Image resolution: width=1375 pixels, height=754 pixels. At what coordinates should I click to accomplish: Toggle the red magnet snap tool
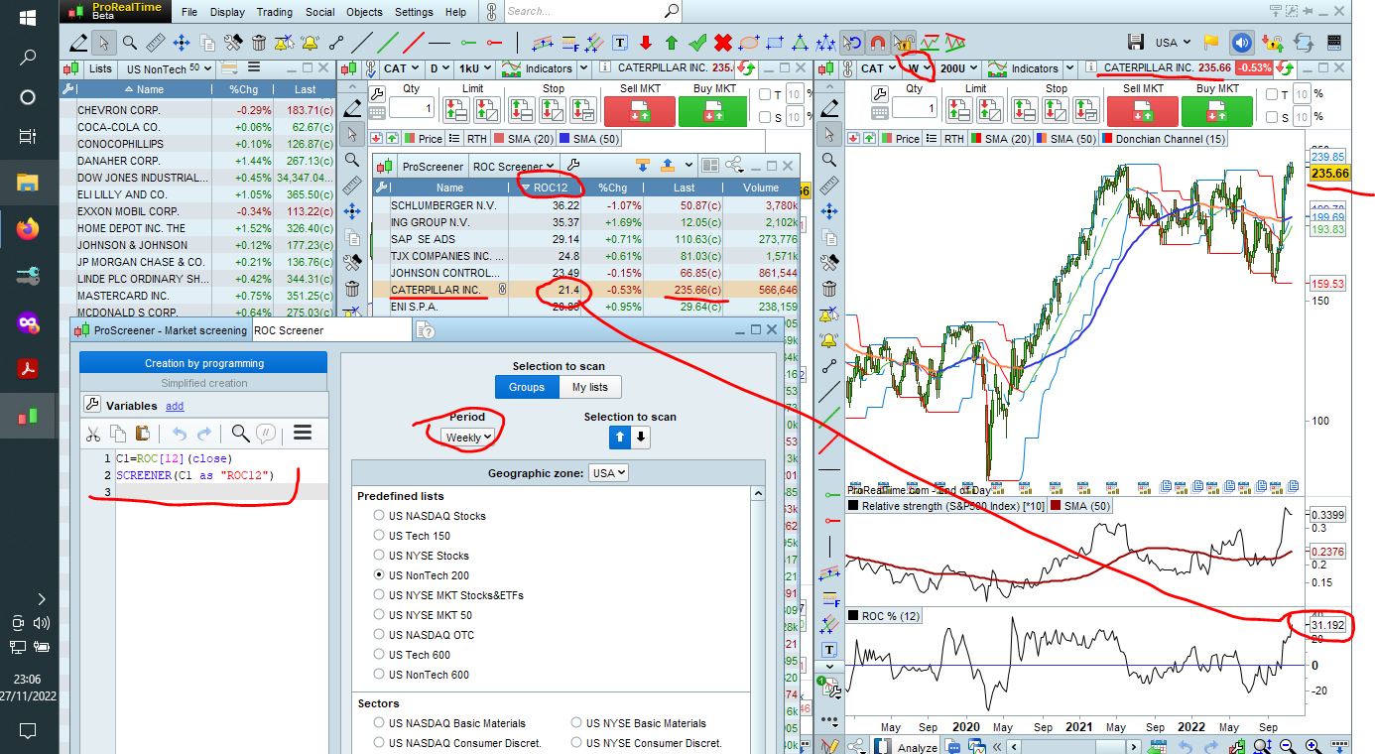(878, 43)
